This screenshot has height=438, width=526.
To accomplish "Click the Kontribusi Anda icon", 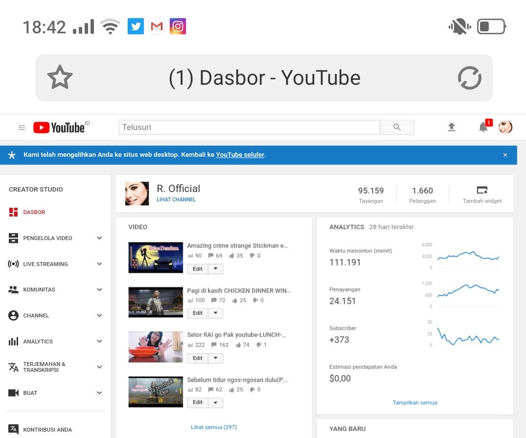I will coord(13,429).
